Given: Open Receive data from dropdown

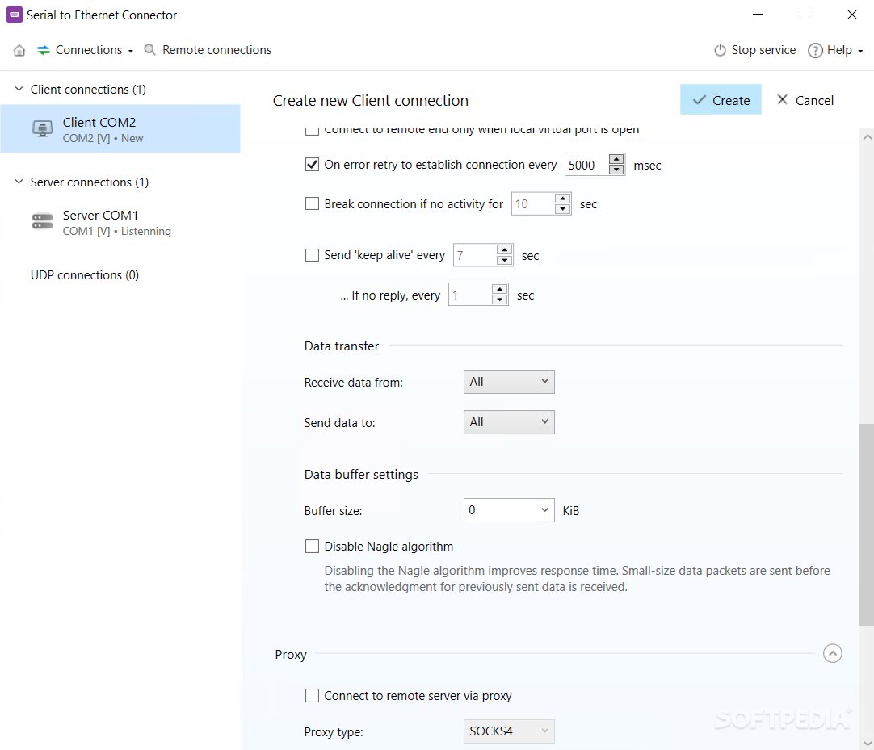Looking at the screenshot, I should (x=509, y=382).
